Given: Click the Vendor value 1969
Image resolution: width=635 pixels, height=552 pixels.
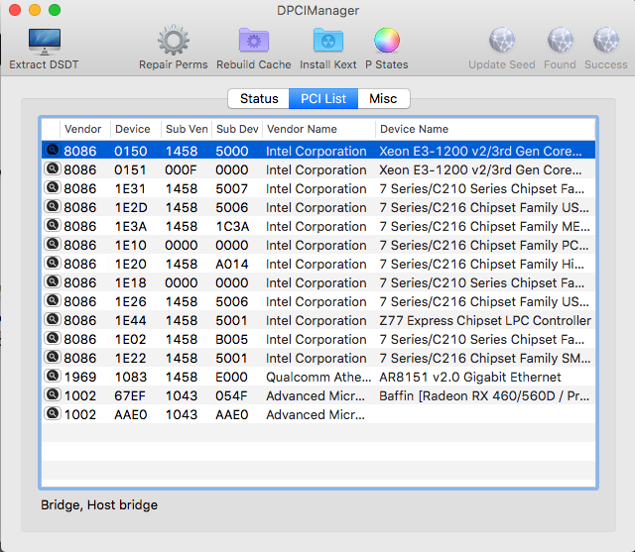Looking at the screenshot, I should point(80,377).
